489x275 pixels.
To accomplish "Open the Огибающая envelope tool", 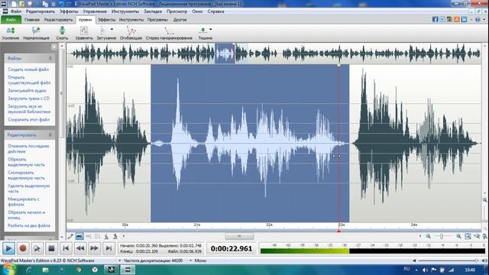I will [131, 31].
